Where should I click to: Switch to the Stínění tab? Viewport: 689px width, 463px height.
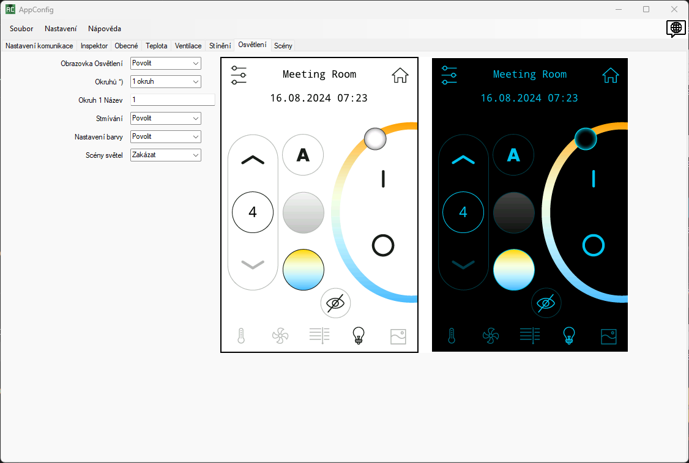[x=220, y=46]
